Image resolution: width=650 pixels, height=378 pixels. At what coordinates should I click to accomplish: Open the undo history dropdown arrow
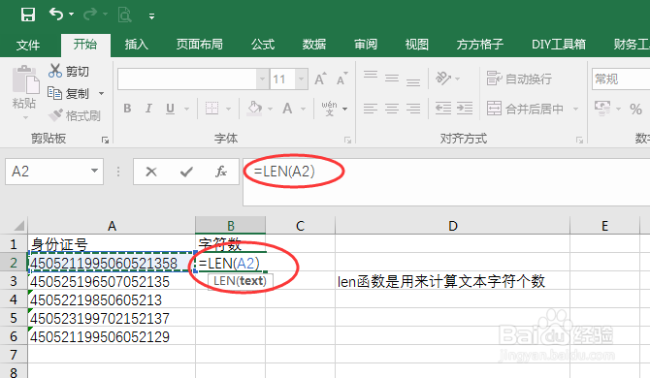tap(71, 15)
